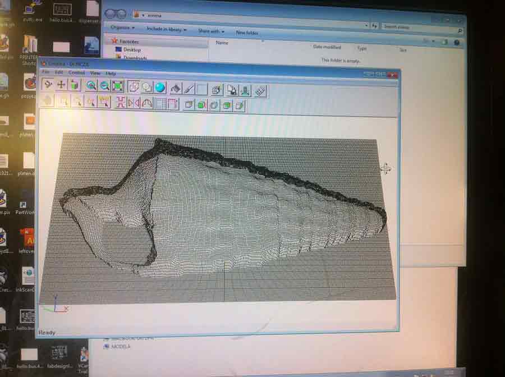The height and width of the screenshot is (377, 505).
Task: Click the Explorer Forward navigation button
Action: click(121, 14)
